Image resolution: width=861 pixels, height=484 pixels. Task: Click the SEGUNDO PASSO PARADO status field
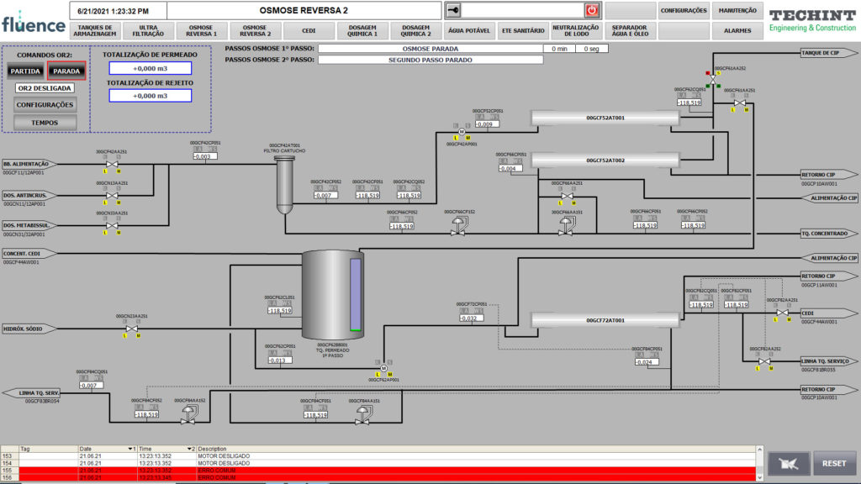tap(430, 60)
